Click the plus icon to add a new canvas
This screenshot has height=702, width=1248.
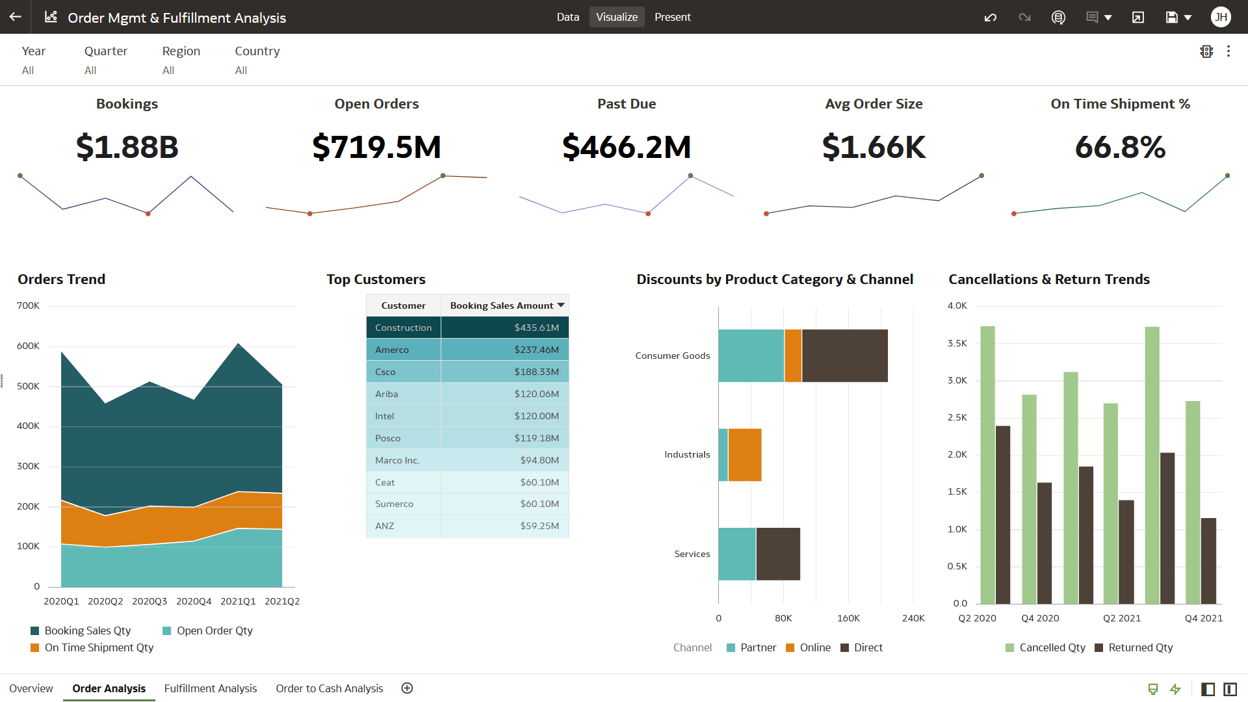click(407, 688)
